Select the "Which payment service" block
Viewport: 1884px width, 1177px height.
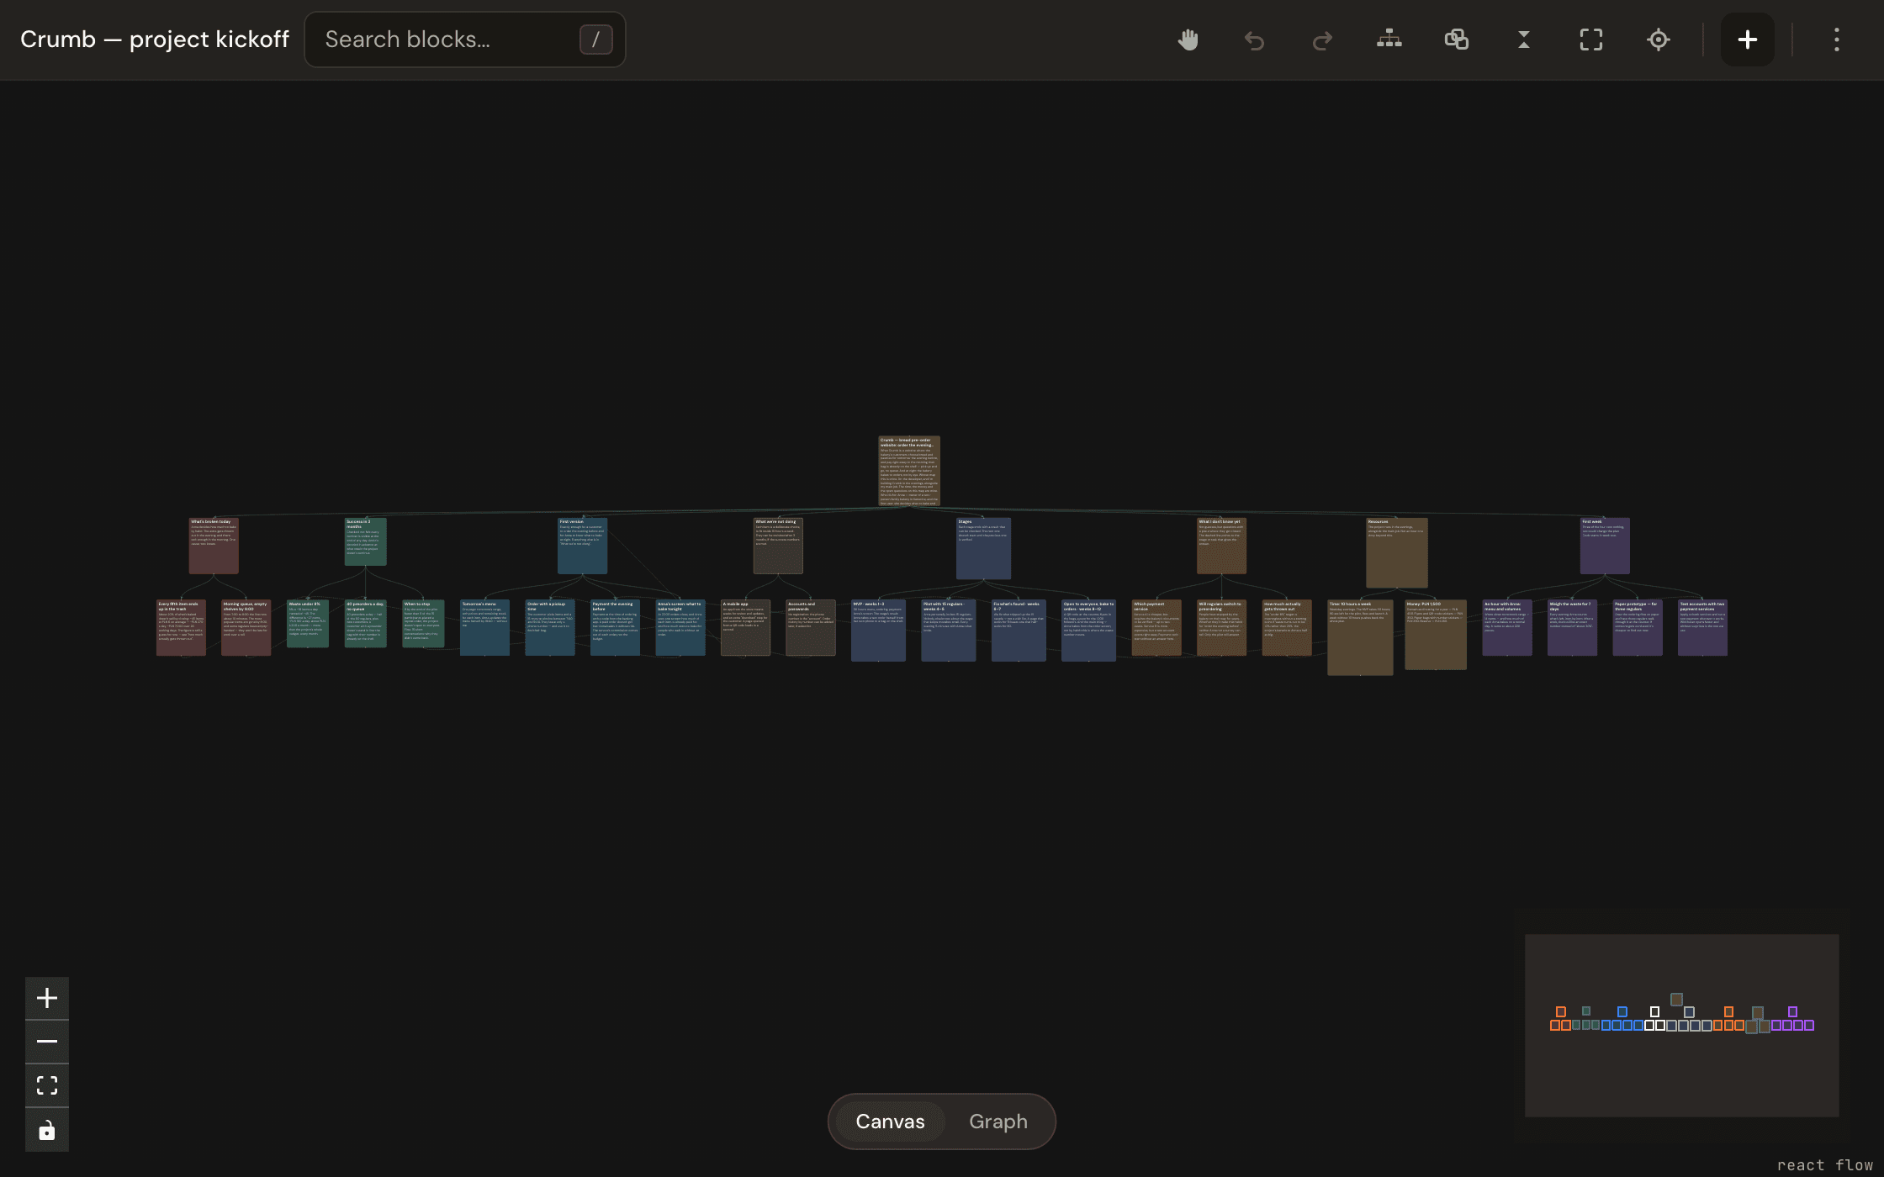[1156, 627]
